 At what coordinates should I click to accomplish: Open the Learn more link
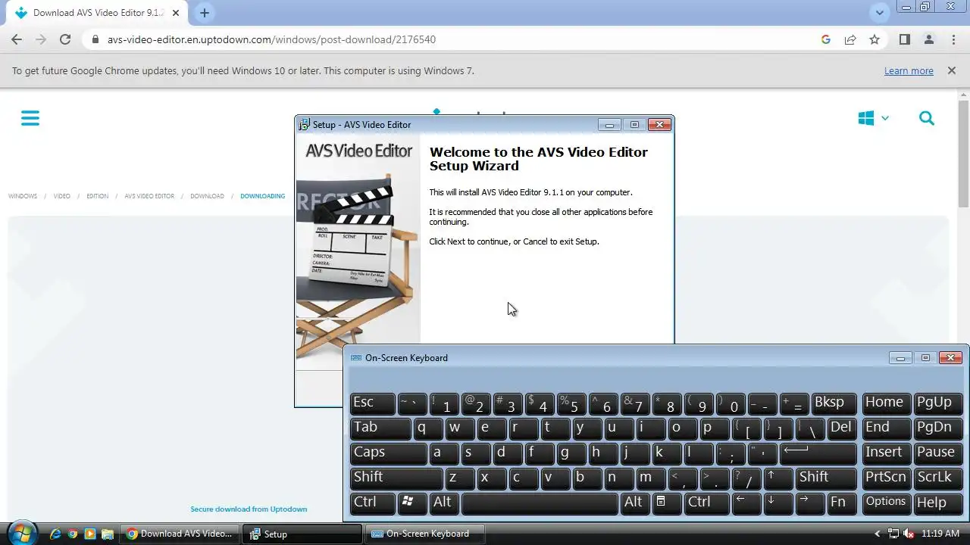[x=909, y=70]
